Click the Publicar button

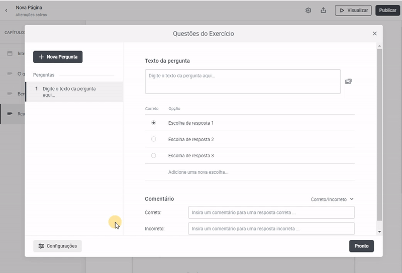click(x=387, y=11)
